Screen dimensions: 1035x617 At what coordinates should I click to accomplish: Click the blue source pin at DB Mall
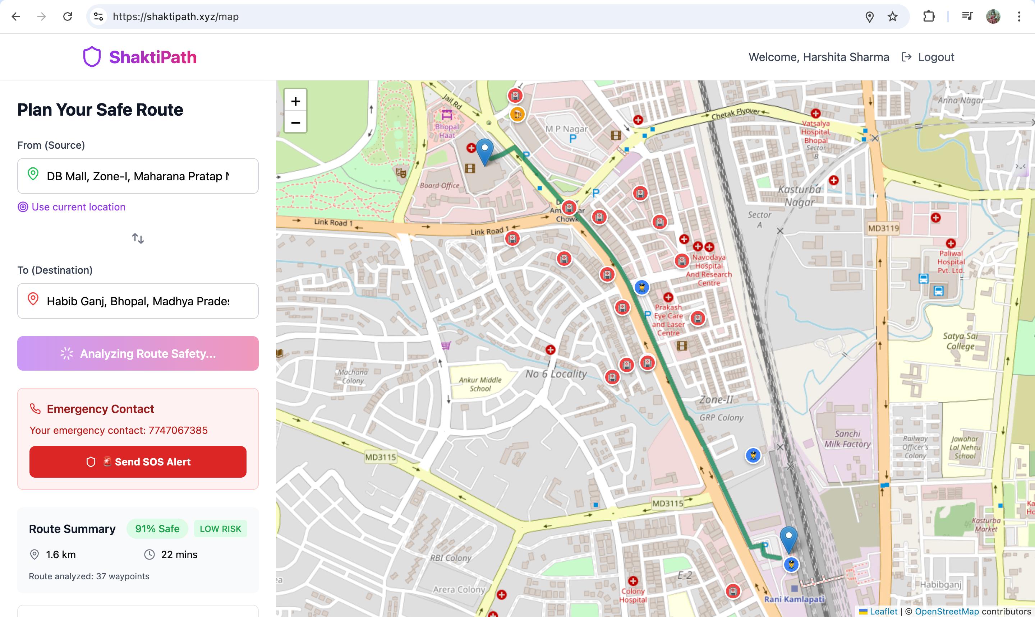pos(485,151)
